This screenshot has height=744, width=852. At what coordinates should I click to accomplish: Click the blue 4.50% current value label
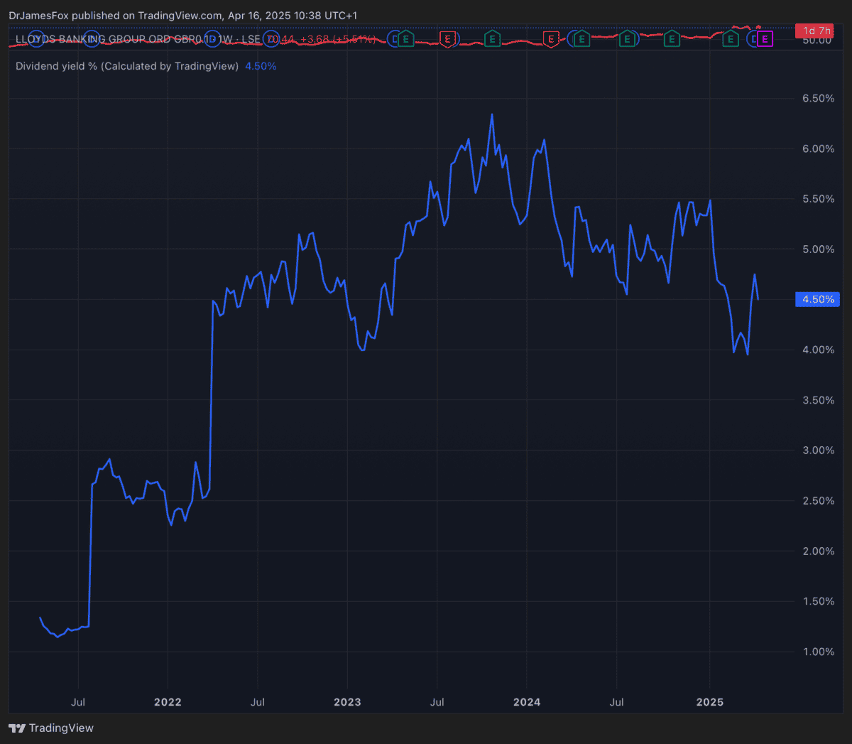(x=818, y=299)
